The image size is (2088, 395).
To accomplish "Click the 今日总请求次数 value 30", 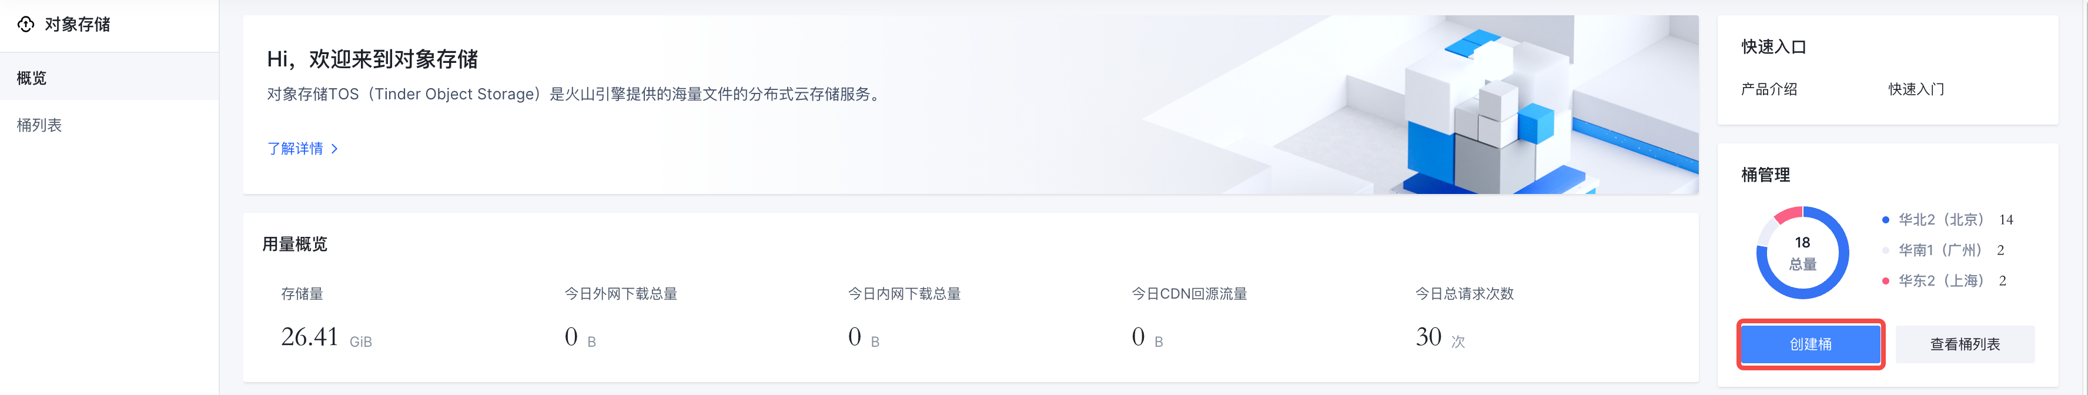I will (1428, 337).
